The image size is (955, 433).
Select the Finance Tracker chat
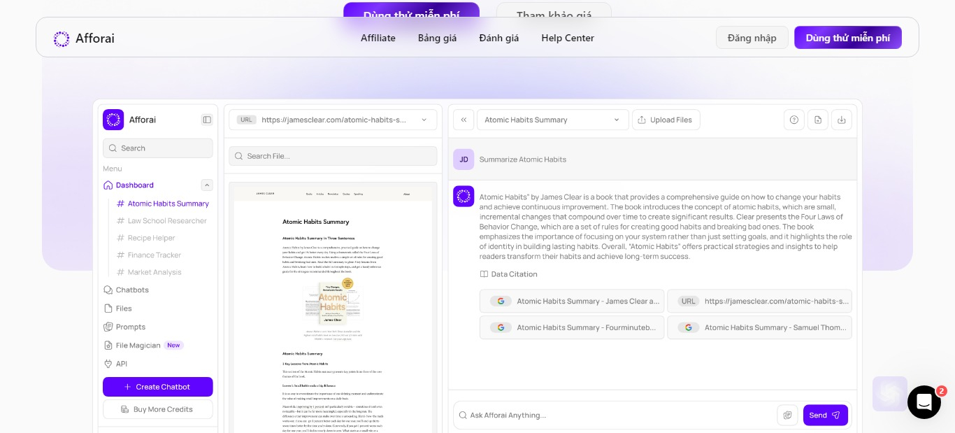(149, 255)
